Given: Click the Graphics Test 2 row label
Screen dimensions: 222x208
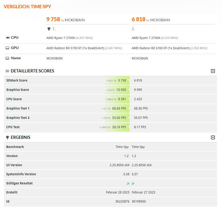Looking at the screenshot, I should (18, 118).
